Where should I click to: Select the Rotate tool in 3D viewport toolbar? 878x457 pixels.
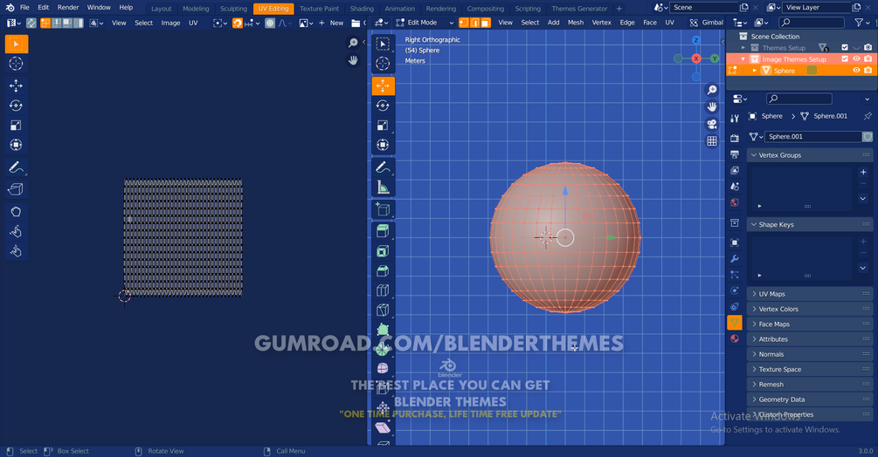pos(383,106)
